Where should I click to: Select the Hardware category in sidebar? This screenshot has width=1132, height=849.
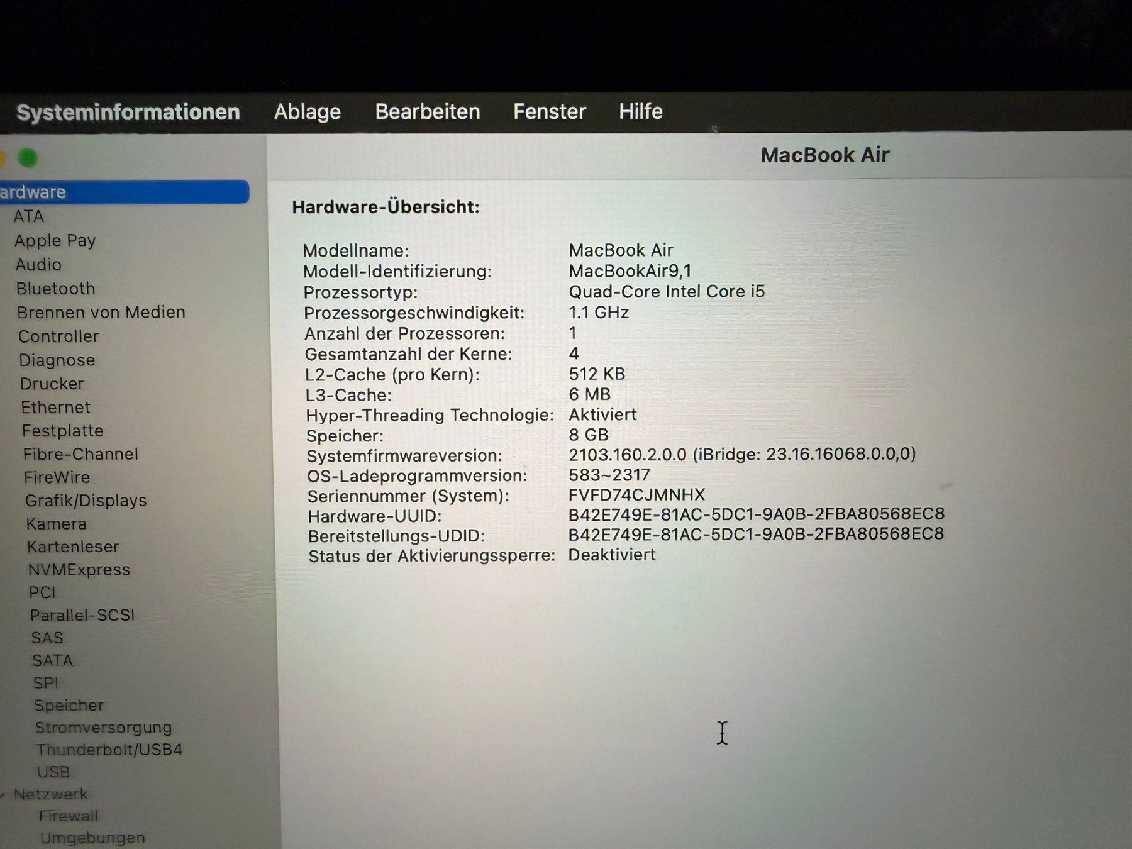(x=125, y=192)
